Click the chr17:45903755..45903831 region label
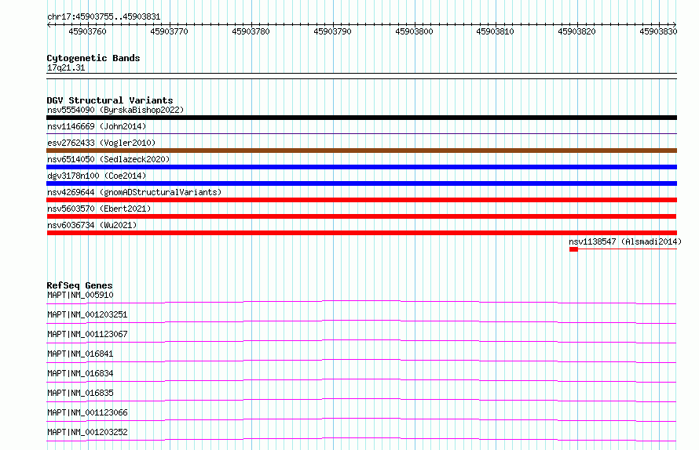Screen dimensions: 699x450 (x=104, y=16)
